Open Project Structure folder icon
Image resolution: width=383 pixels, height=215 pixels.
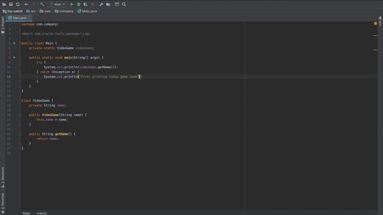coord(108,4)
